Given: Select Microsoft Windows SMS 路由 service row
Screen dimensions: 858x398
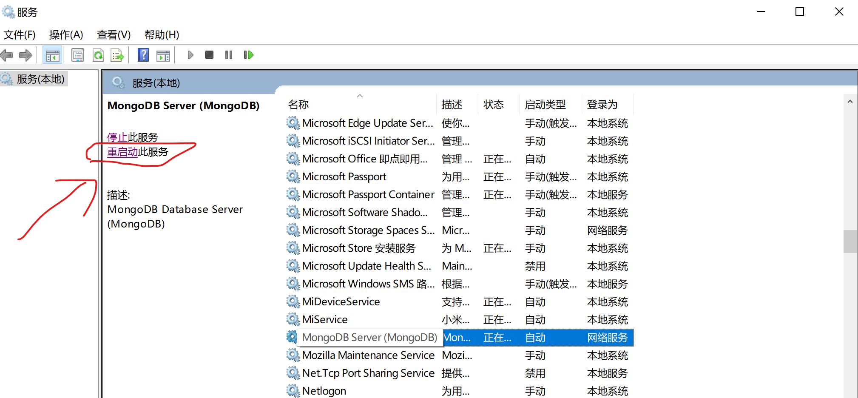Looking at the screenshot, I should pyautogui.click(x=460, y=284).
